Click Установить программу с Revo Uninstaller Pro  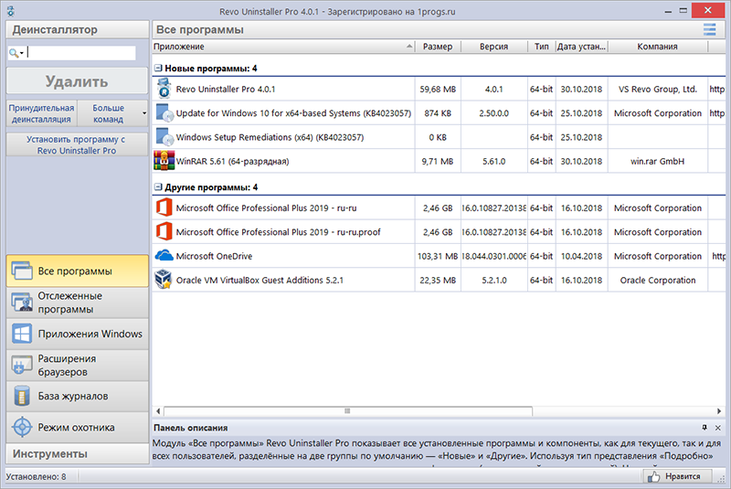[x=77, y=144]
